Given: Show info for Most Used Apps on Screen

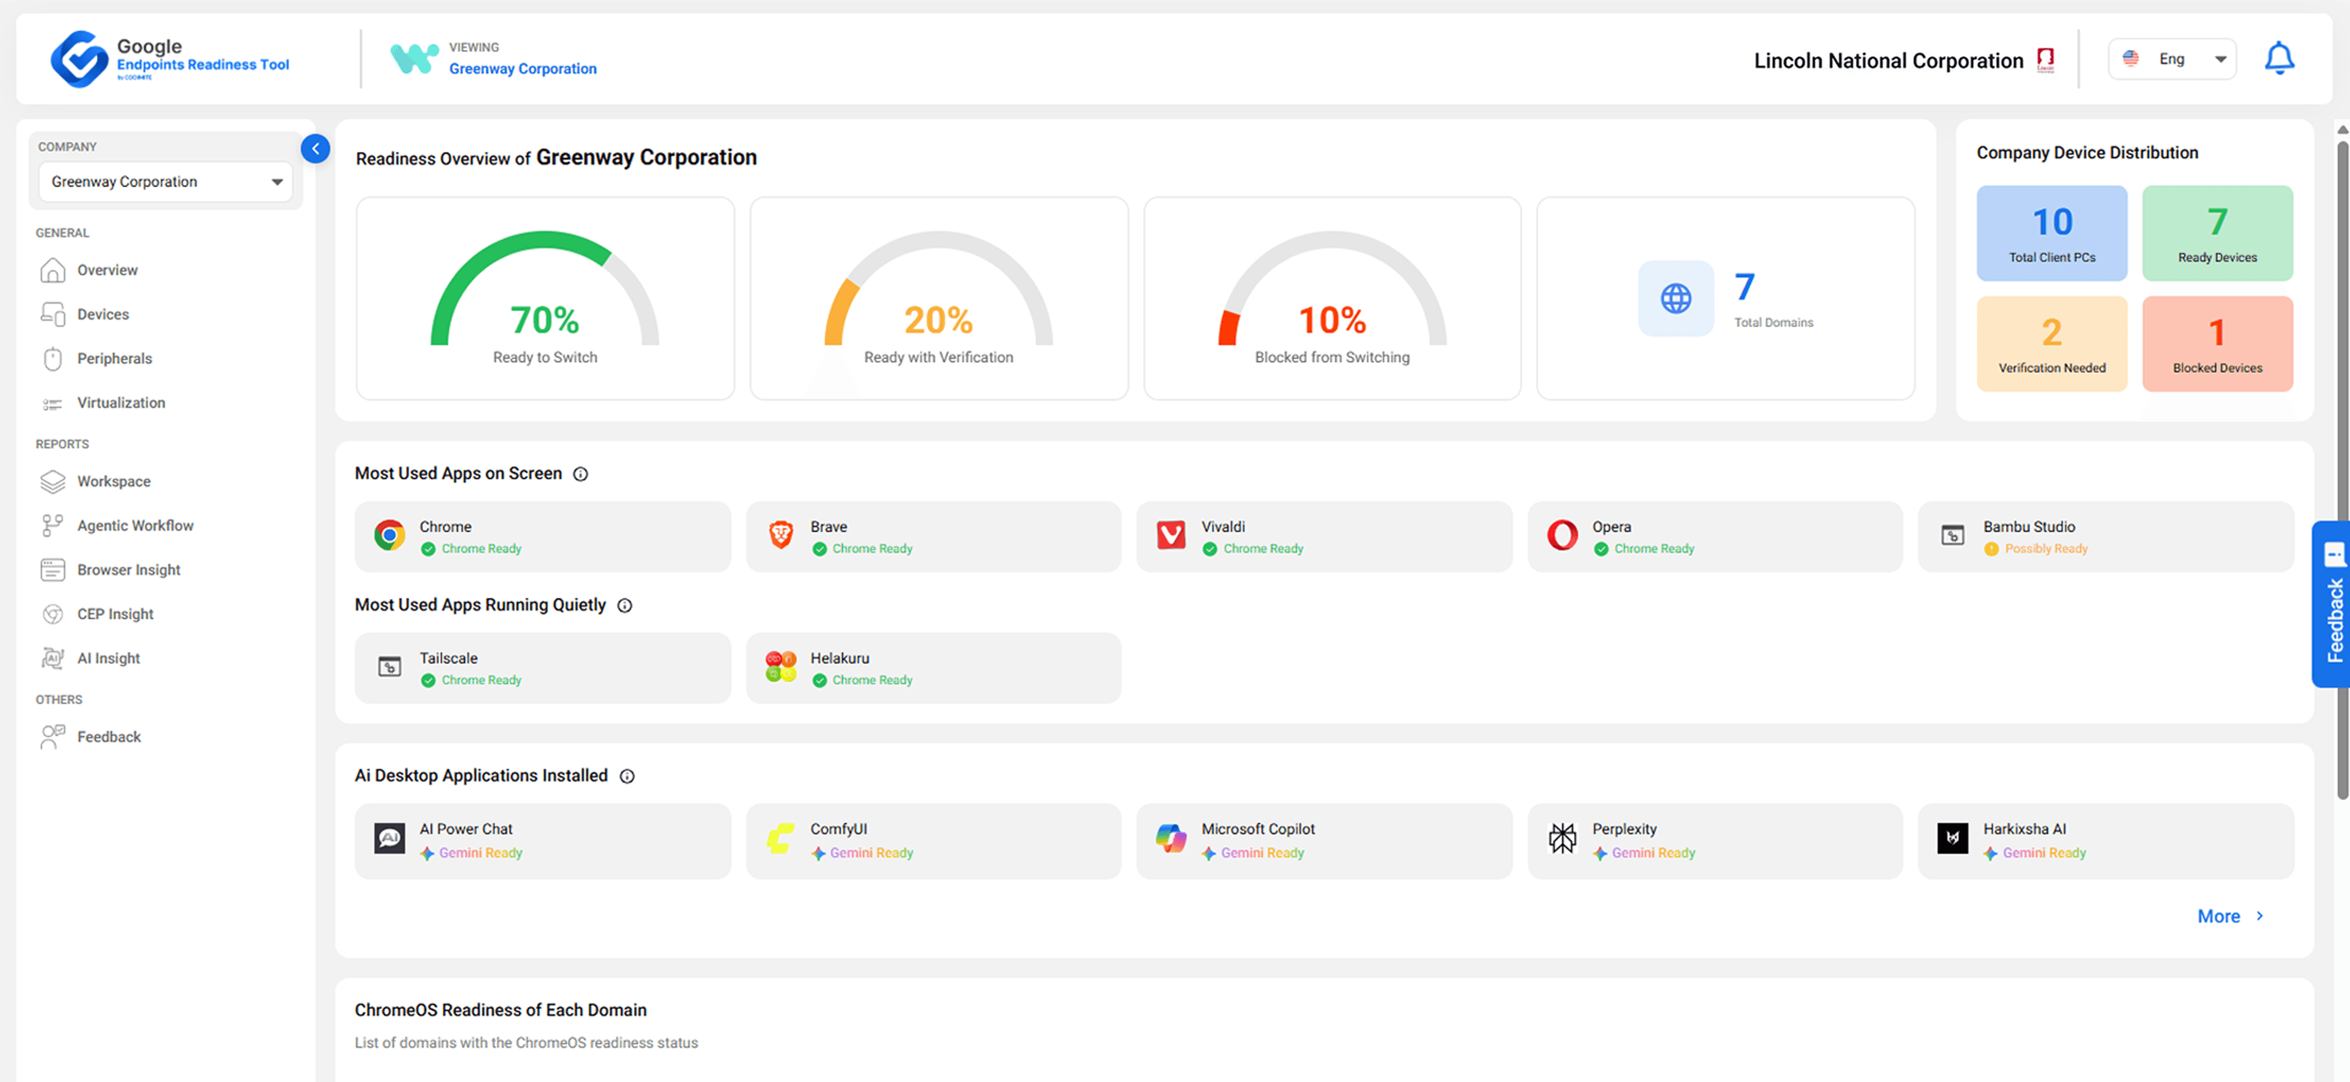Looking at the screenshot, I should 580,474.
